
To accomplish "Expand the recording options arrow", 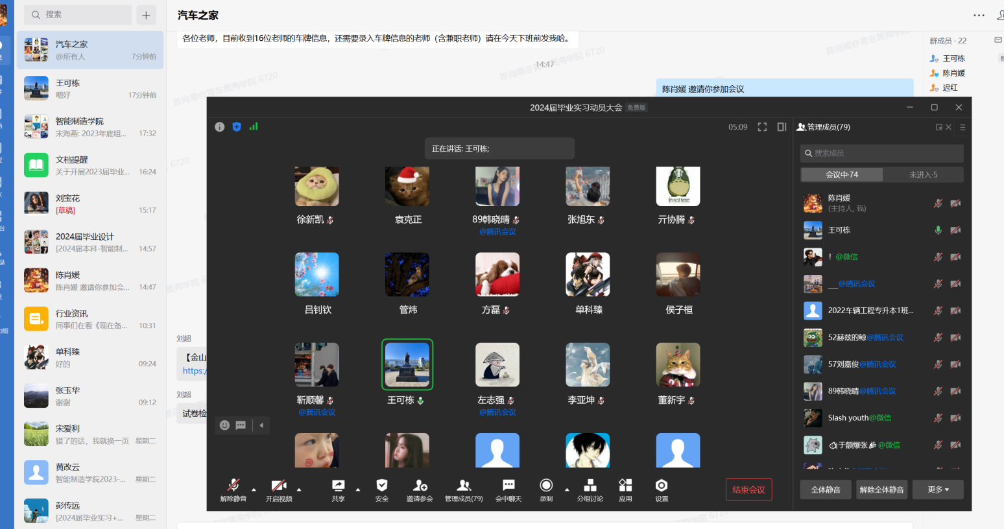I will [x=567, y=489].
